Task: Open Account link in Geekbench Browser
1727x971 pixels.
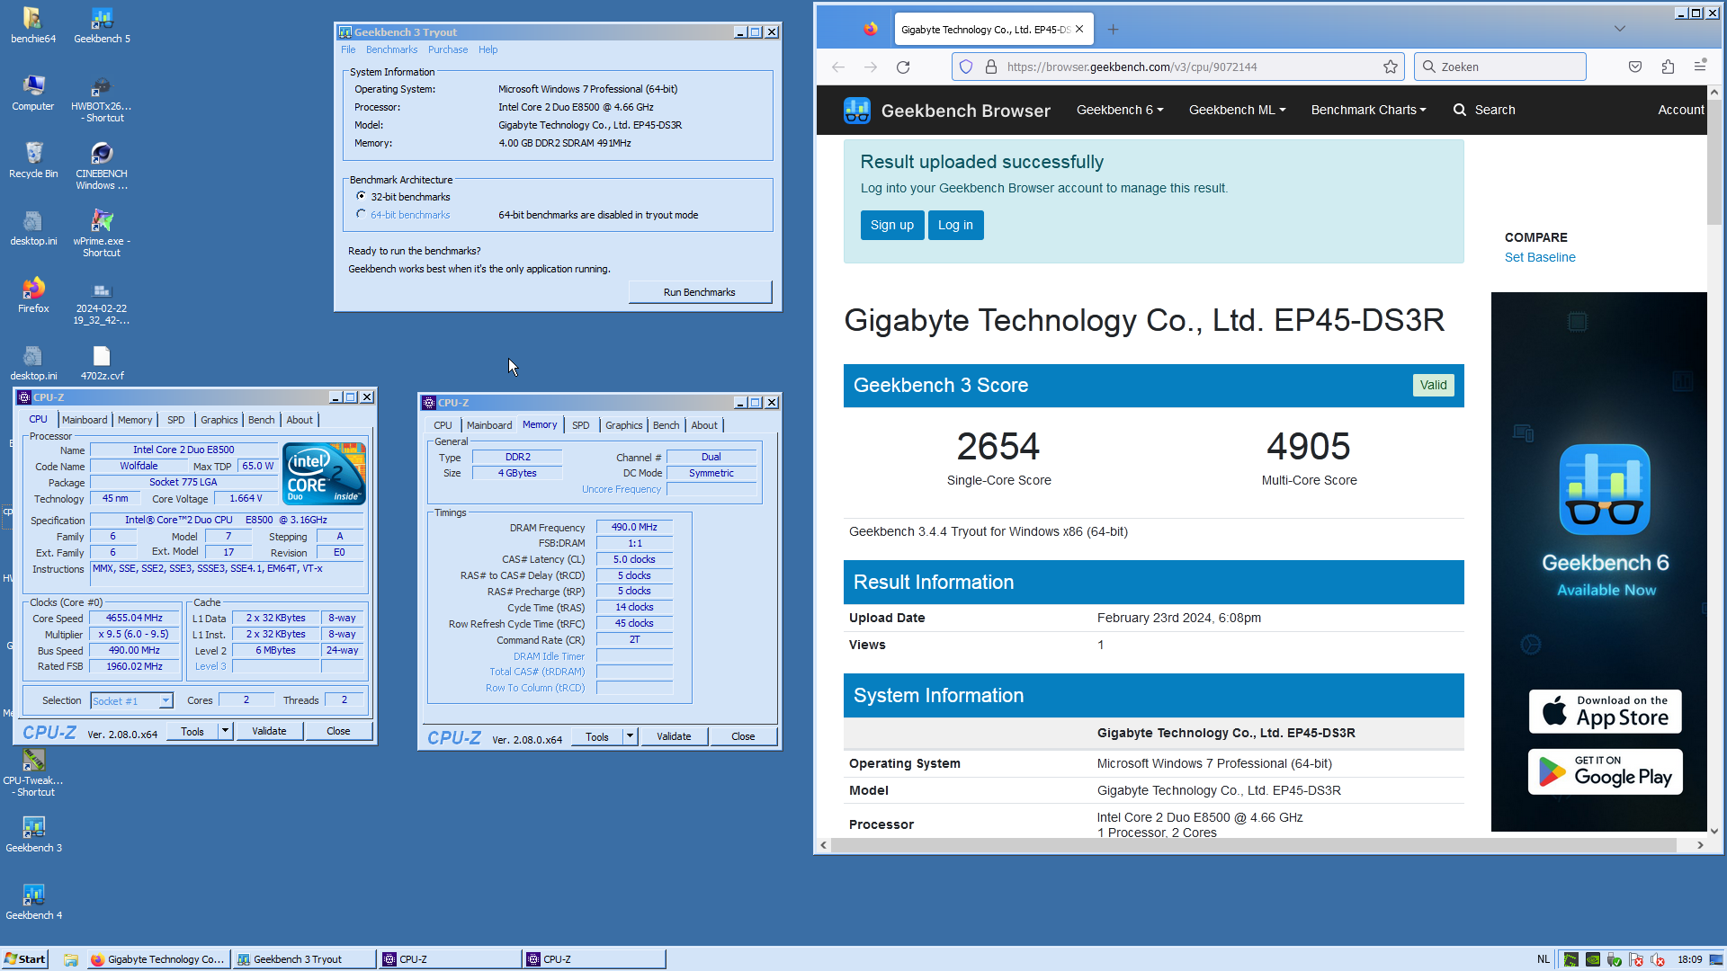Action: (1681, 110)
